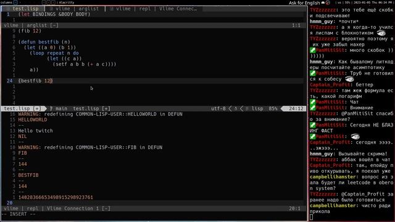Click the git branch icon beside main

click(51, 109)
